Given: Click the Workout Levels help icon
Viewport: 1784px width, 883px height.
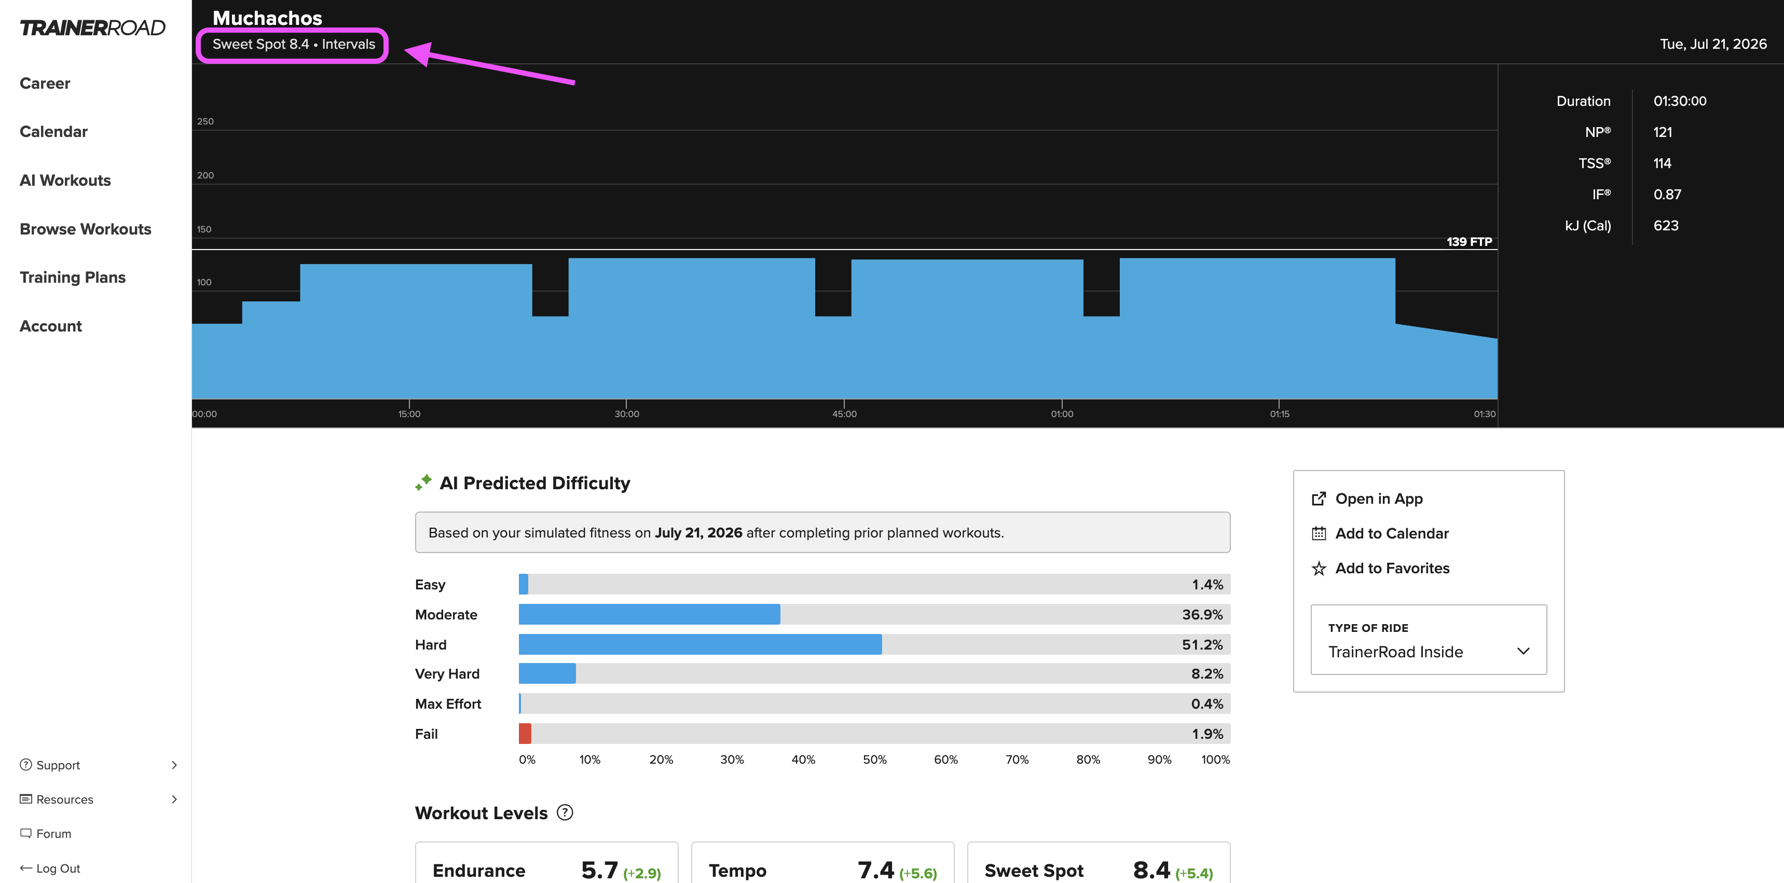Looking at the screenshot, I should point(565,812).
